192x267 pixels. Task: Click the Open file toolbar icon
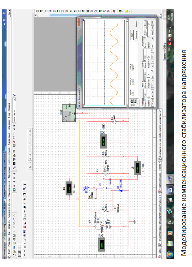(14, 251)
